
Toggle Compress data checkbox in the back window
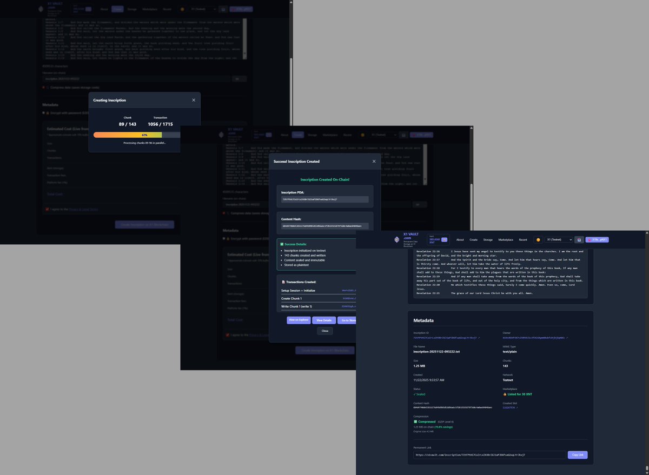44,87
